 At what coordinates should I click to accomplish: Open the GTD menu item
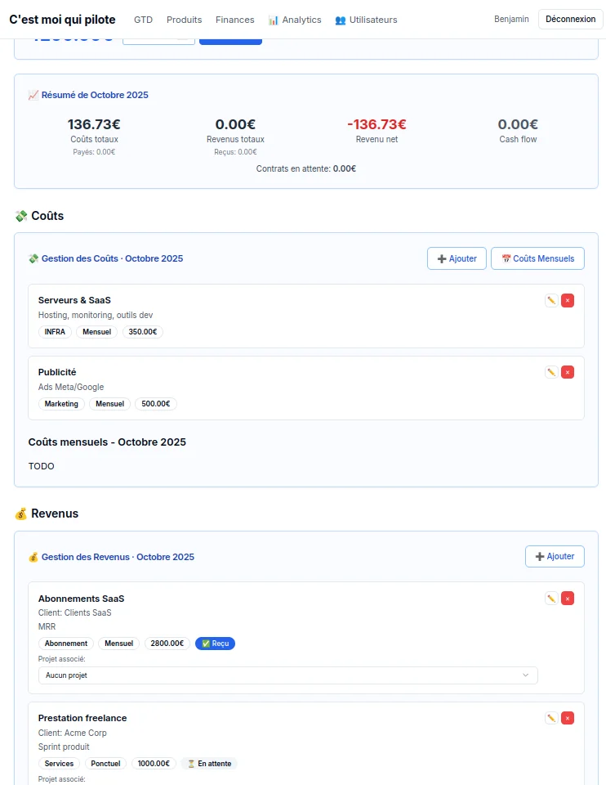tap(143, 20)
